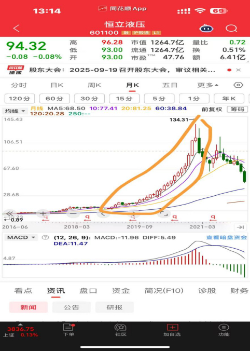The width and height of the screenshot is (250, 351).
Task: Open 同花顺速递 news logo
Action: [16, 70]
